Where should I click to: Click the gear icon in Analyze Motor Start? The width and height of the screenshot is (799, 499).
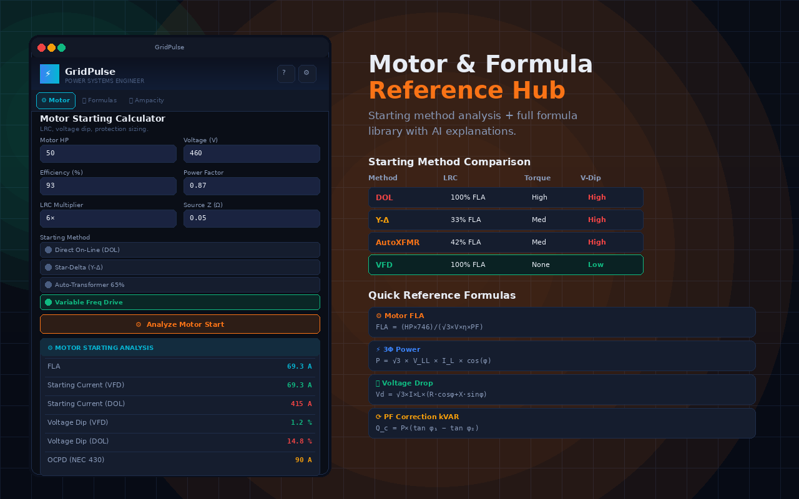139,324
